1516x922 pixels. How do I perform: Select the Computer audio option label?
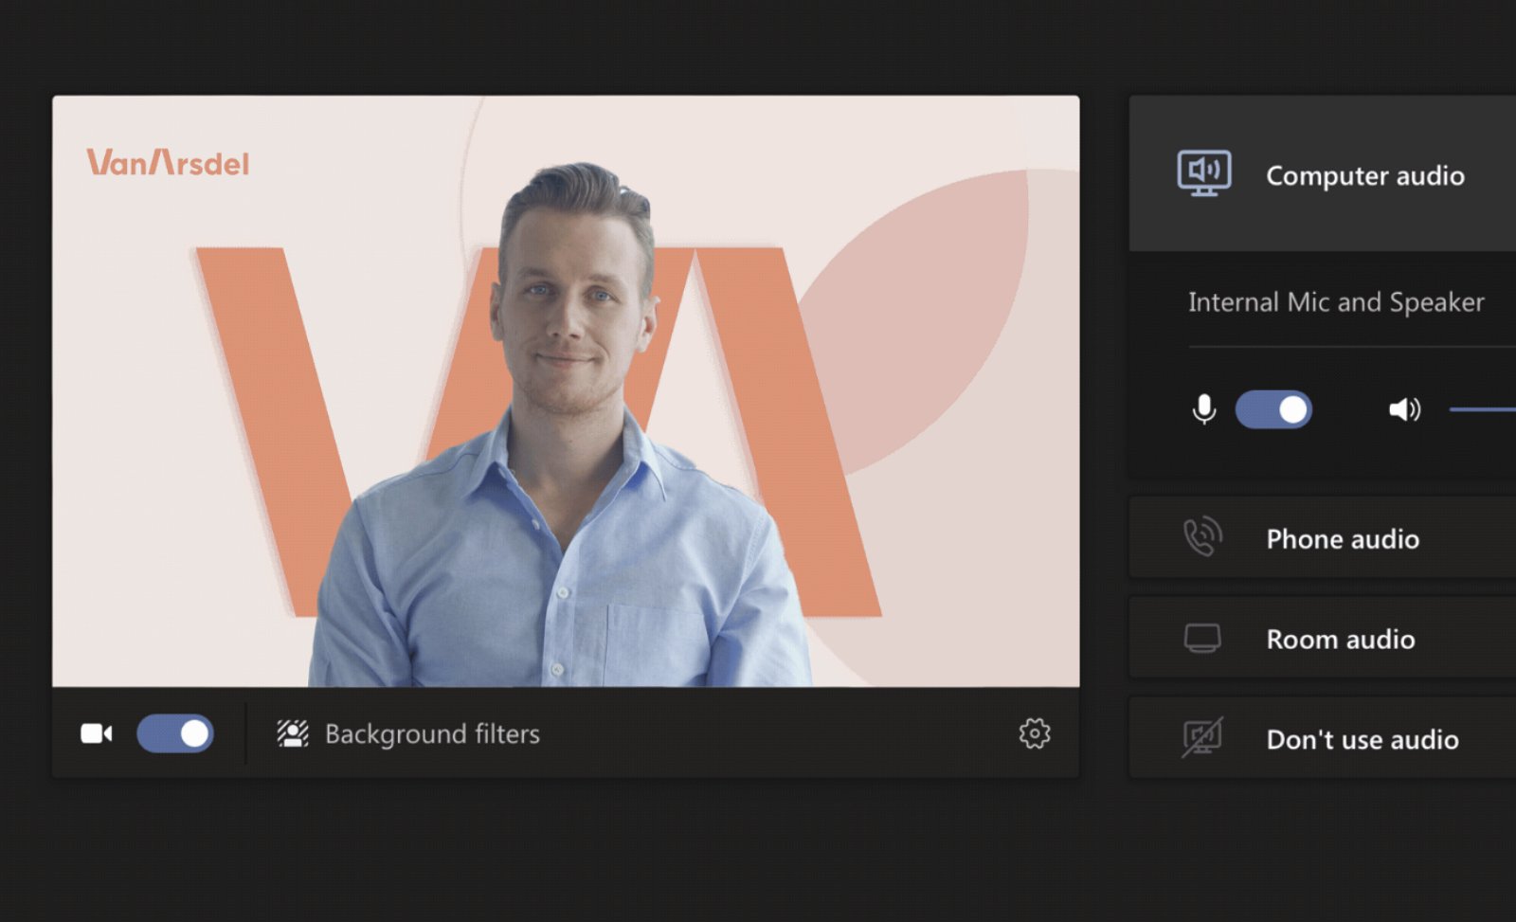click(x=1364, y=176)
